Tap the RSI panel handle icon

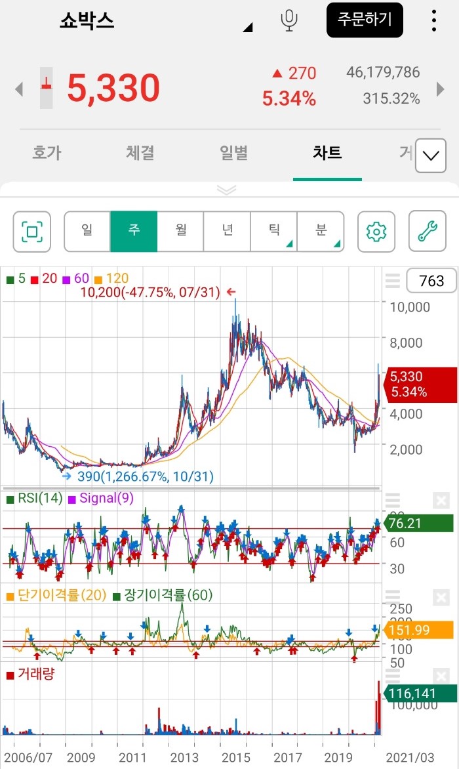click(392, 500)
